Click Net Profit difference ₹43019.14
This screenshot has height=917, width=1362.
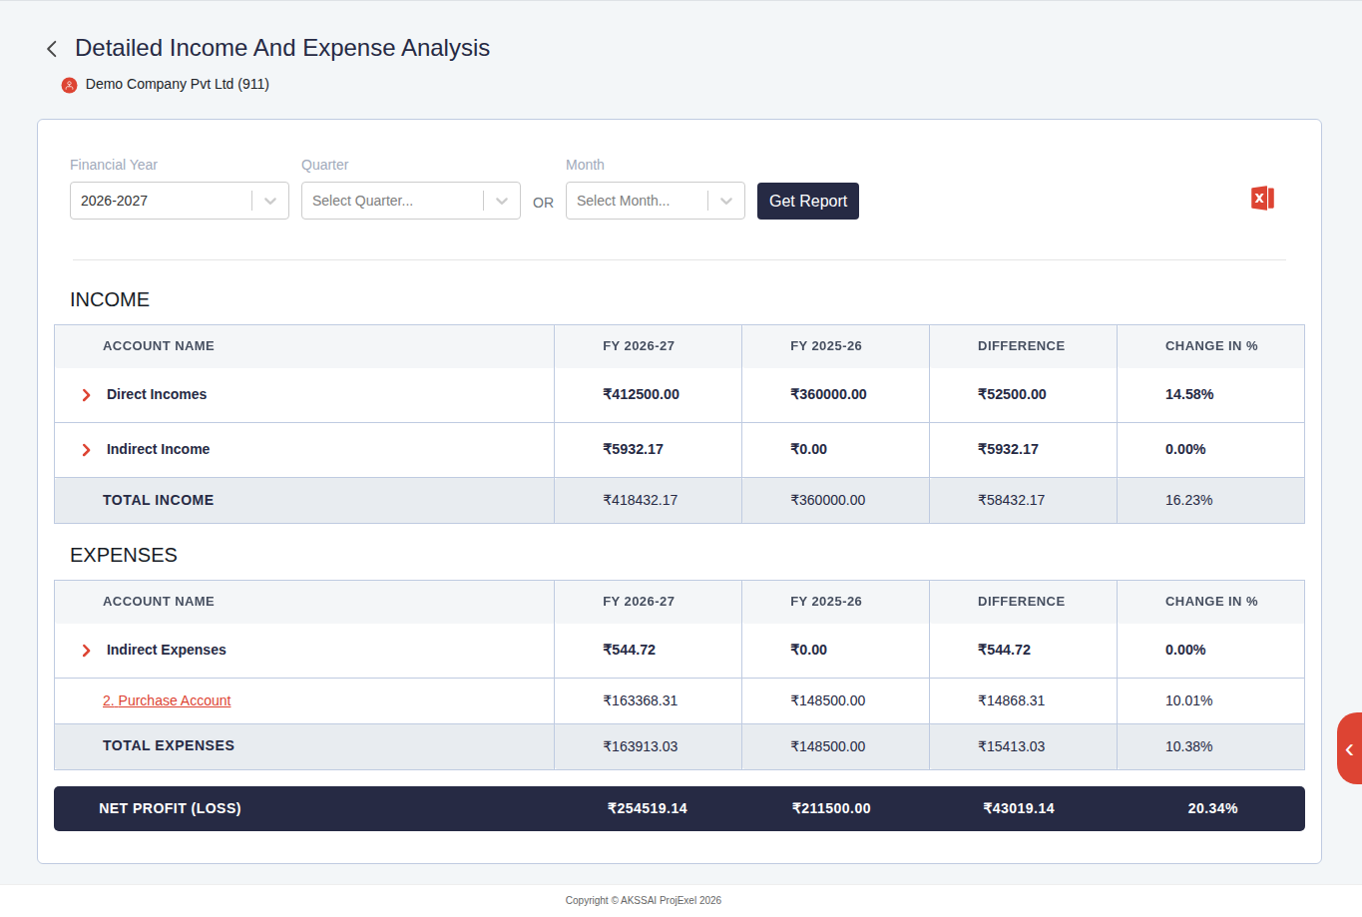1019,808
